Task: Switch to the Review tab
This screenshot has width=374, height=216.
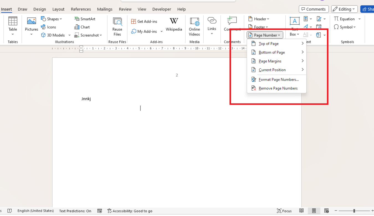Action: (125, 9)
